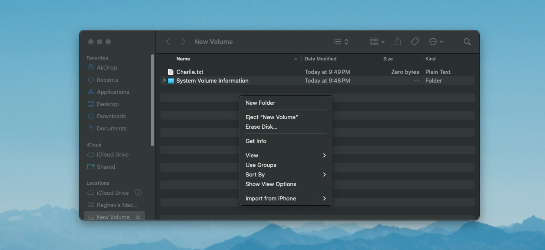
Task: Click the Share toolbar icon
Action: (398, 41)
